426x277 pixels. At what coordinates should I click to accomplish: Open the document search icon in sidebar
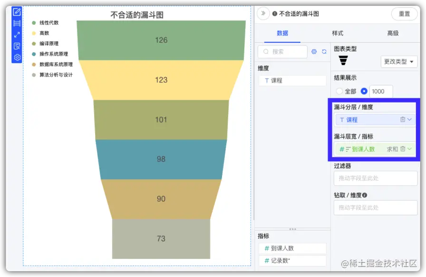tap(17, 45)
